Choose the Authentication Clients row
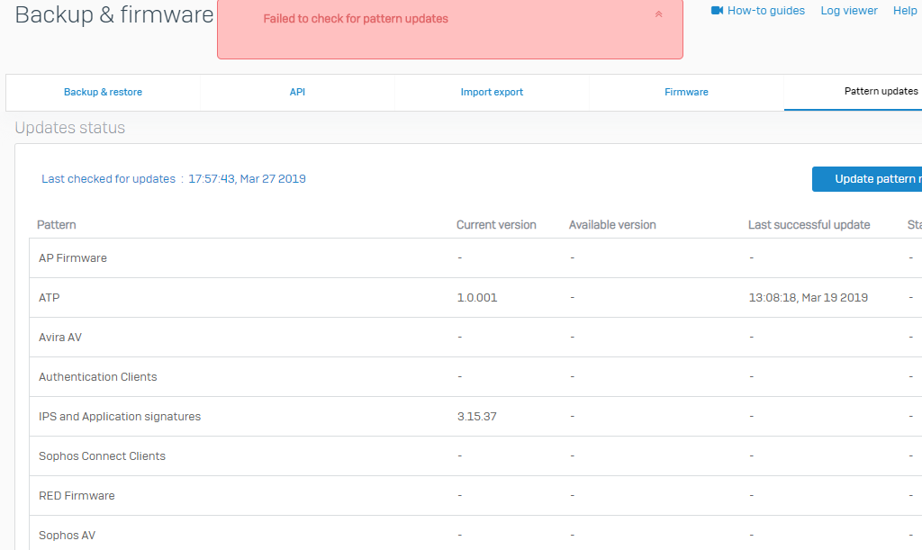This screenshot has height=550, width=922. click(97, 377)
